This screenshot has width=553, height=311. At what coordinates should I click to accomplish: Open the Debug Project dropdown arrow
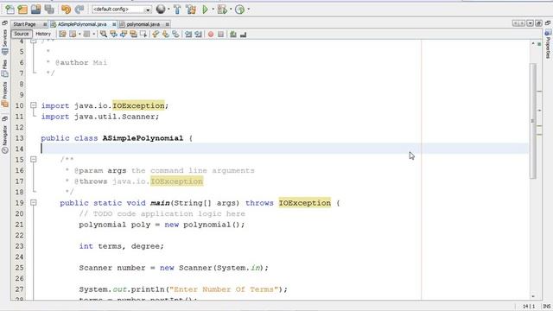231,10
